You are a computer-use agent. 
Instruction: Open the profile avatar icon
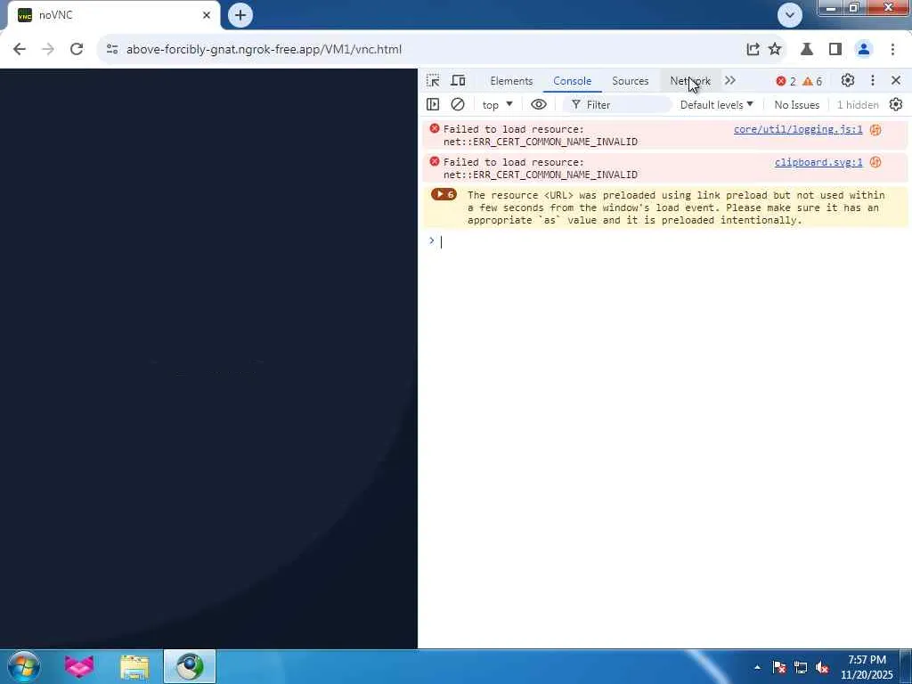tap(864, 50)
